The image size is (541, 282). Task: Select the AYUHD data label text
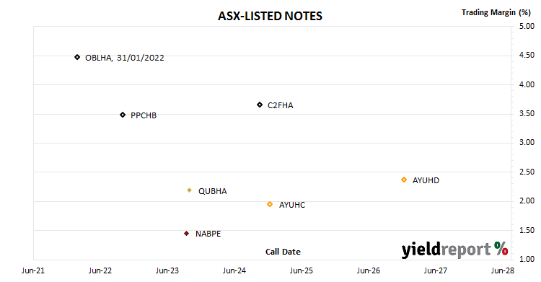[x=426, y=180]
